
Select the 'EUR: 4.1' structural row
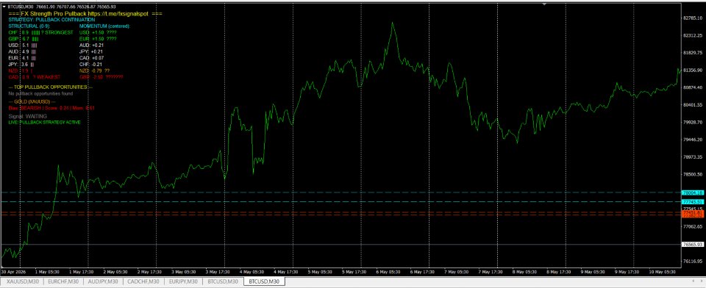click(23, 58)
